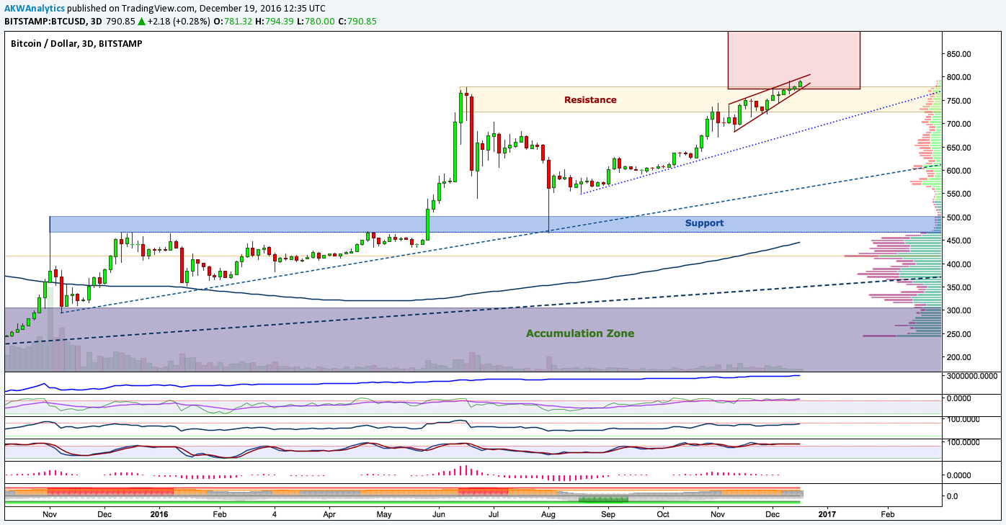The height and width of the screenshot is (525, 1006).
Task: Click the tall green June breakout candle
Action: point(455,151)
